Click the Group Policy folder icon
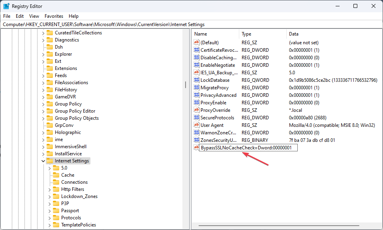383x230 pixels. pos(50,104)
